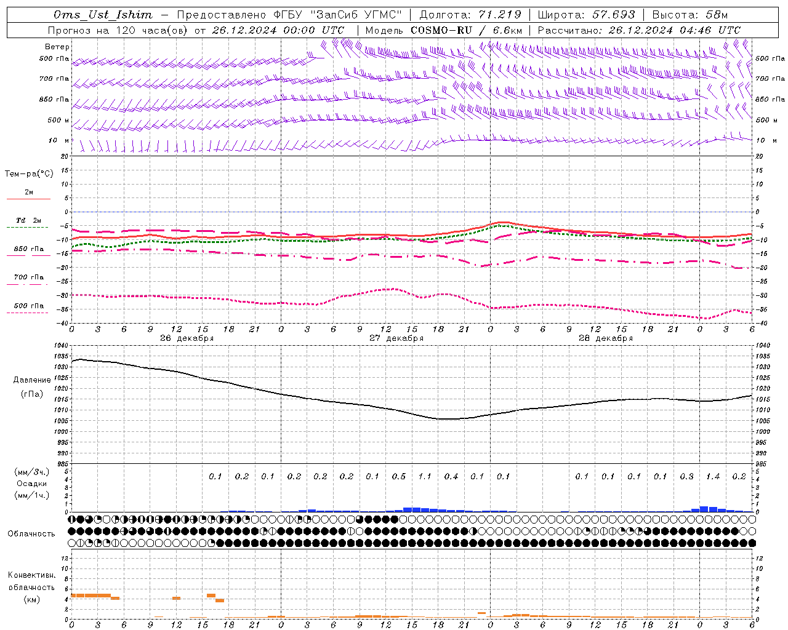This screenshot has width=788, height=630.
Task: Select the model label COSMO-RU / 6.6км
Action: tap(467, 30)
